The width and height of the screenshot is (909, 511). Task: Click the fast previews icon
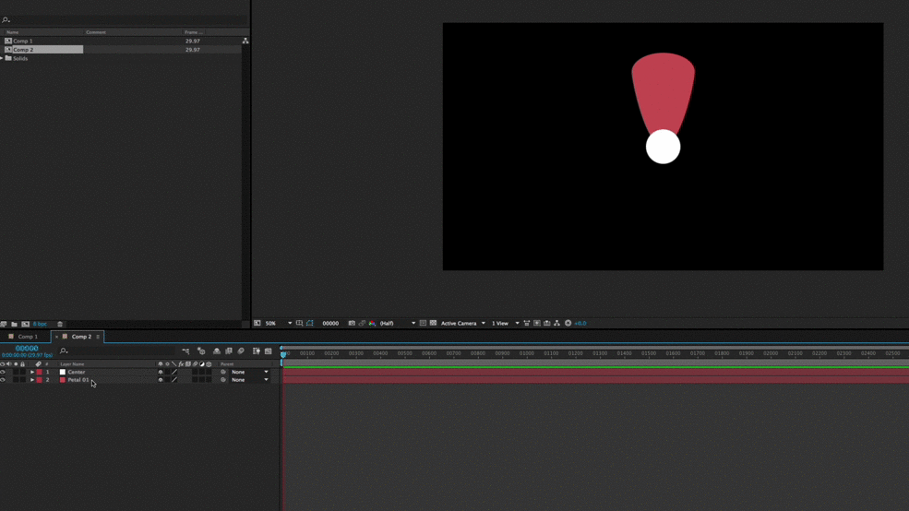click(x=537, y=323)
